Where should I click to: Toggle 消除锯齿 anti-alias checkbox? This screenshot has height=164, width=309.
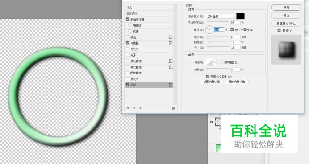[x=221, y=62]
